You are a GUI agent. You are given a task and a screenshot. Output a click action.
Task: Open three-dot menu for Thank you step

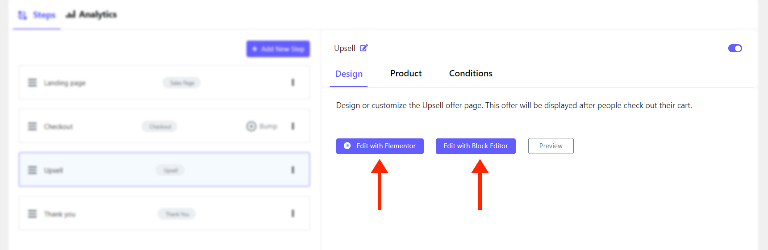(293, 214)
